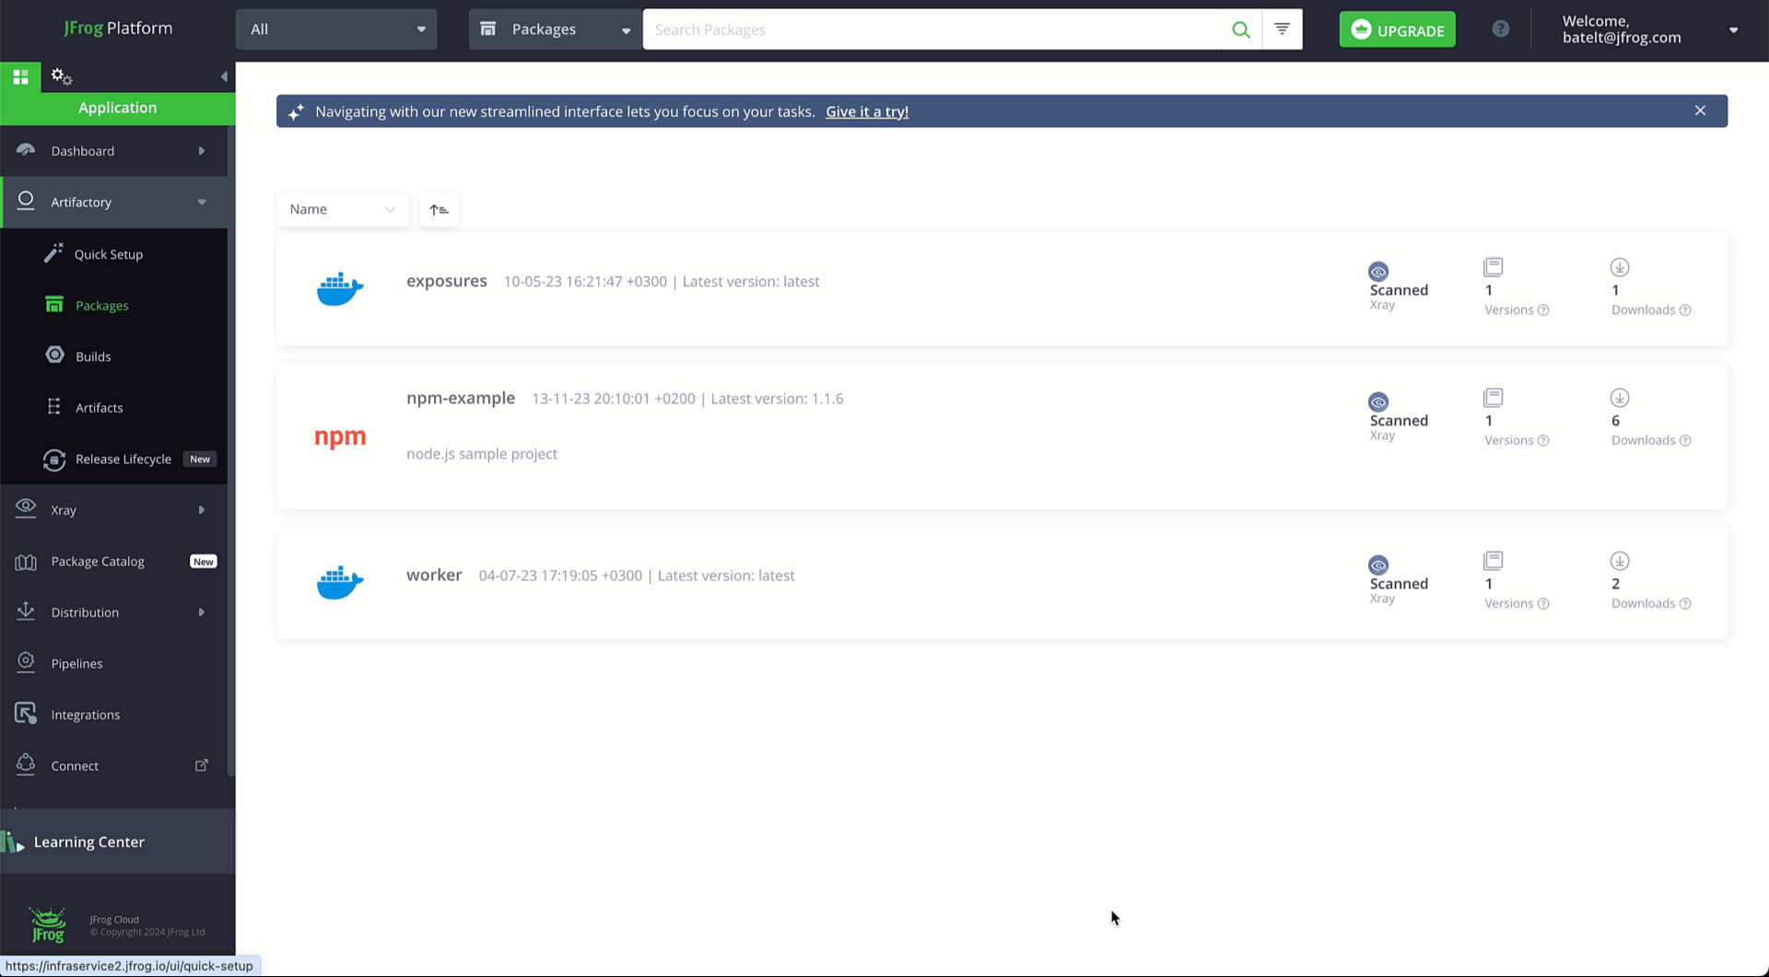Click the search magnifier icon

[x=1241, y=29]
